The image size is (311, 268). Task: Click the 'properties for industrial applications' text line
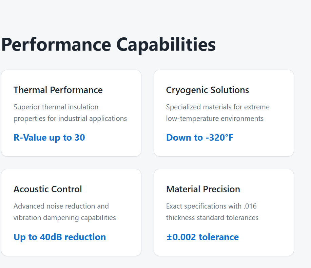[x=70, y=119]
